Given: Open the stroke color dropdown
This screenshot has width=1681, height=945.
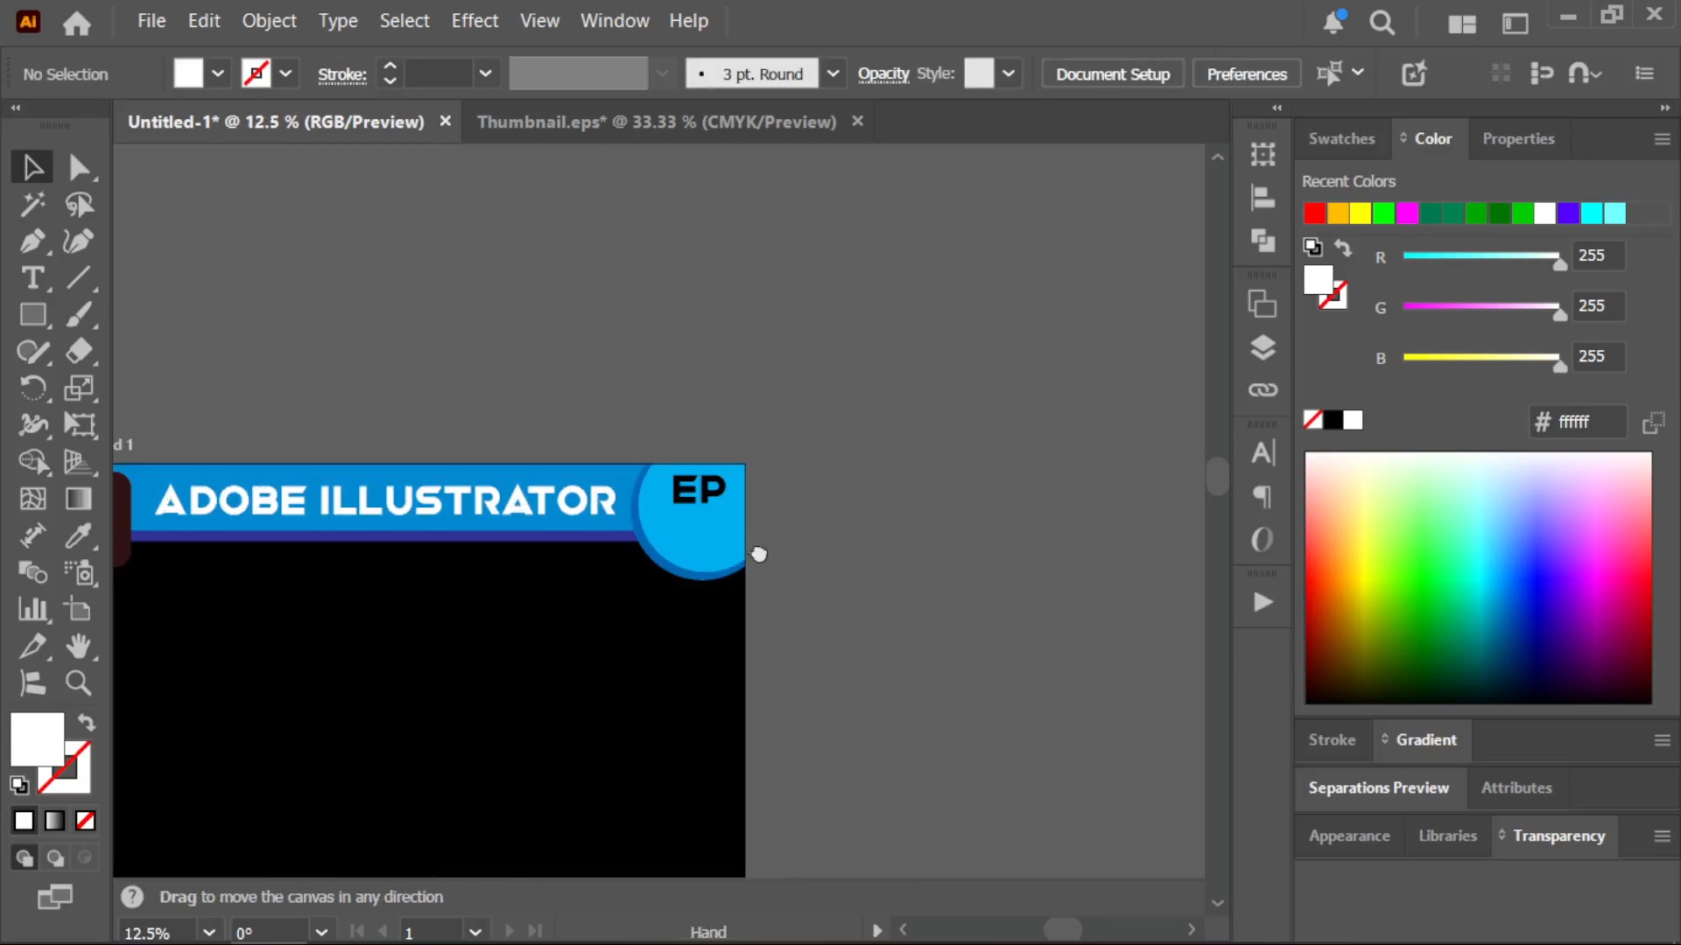Looking at the screenshot, I should point(285,73).
